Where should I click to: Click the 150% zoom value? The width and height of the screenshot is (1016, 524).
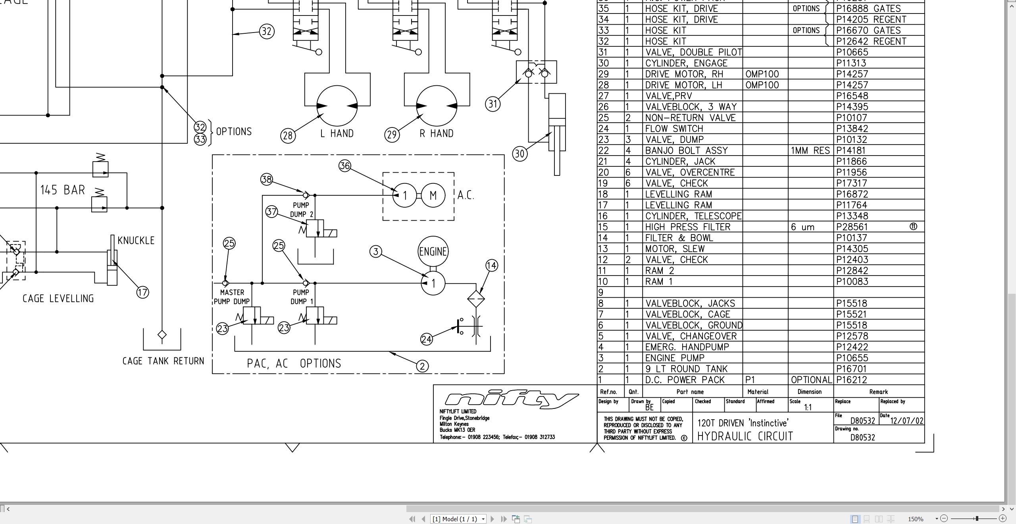click(x=916, y=519)
